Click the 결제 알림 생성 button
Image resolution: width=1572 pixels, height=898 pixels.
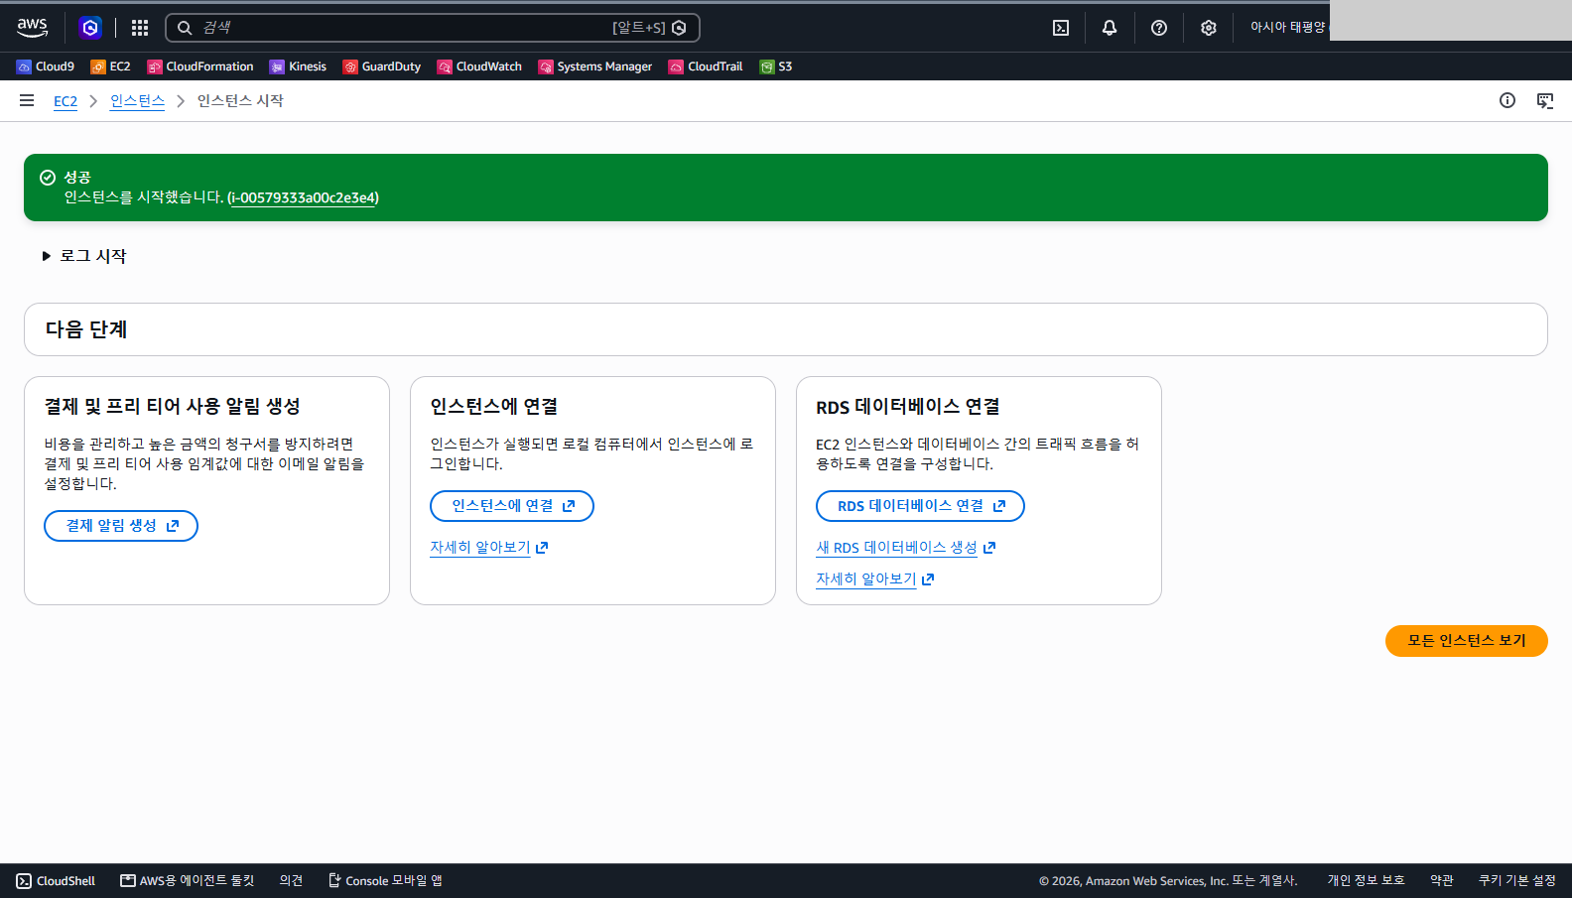(121, 526)
